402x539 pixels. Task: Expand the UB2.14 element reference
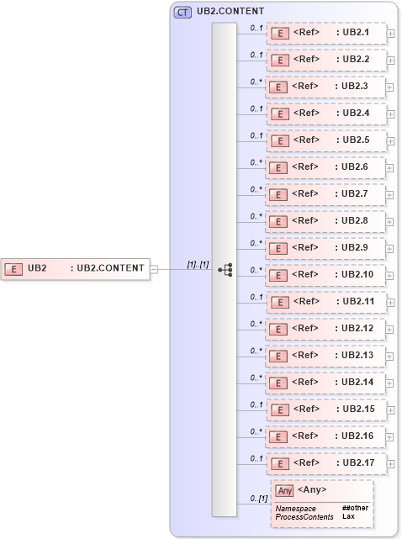(389, 383)
